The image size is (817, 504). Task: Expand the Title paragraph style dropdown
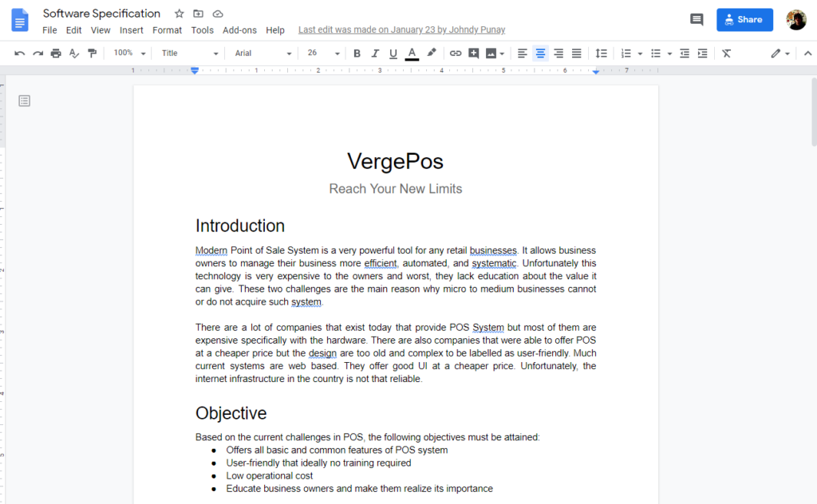pyautogui.click(x=190, y=53)
